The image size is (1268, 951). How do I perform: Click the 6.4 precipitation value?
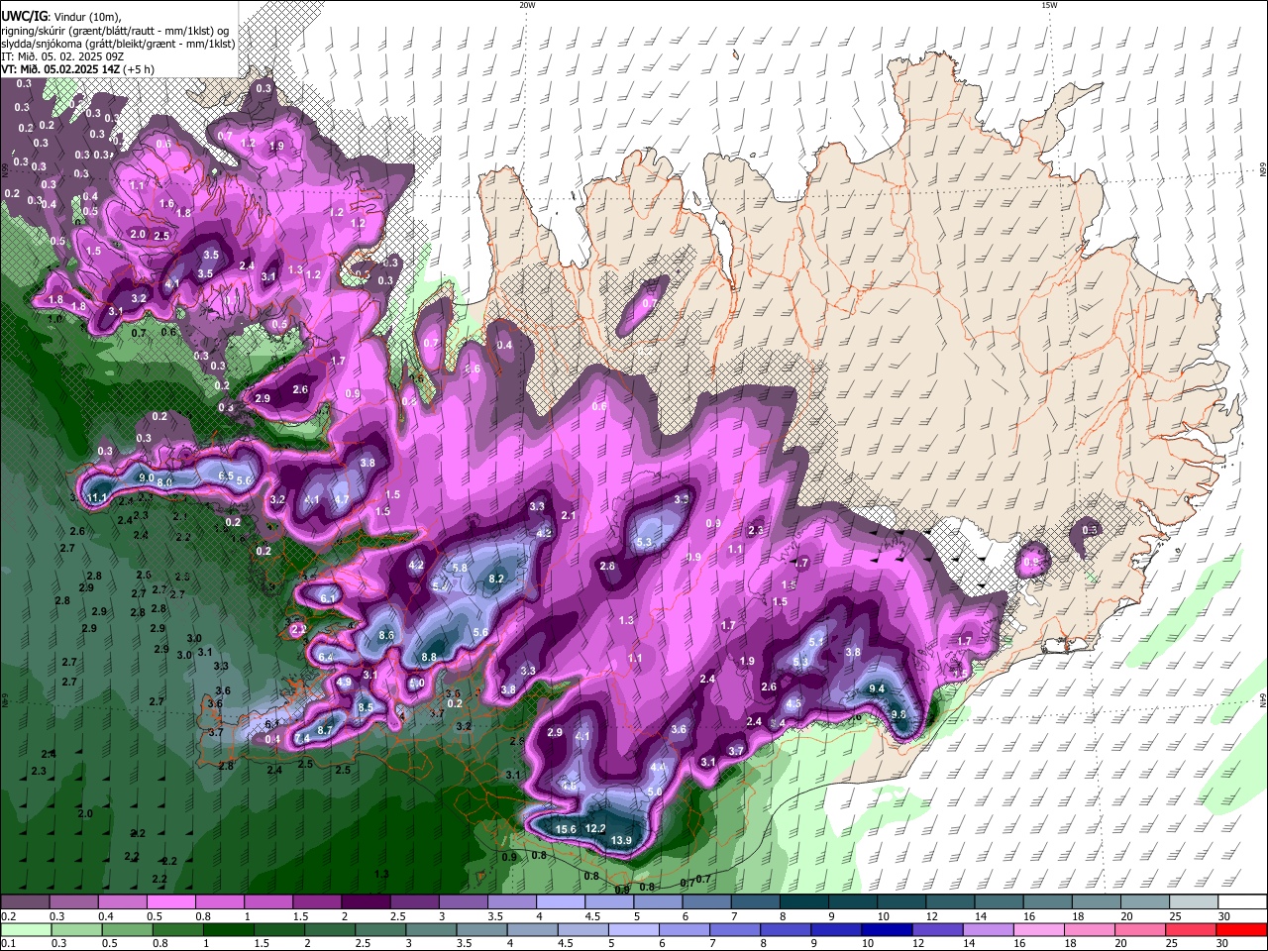[325, 657]
